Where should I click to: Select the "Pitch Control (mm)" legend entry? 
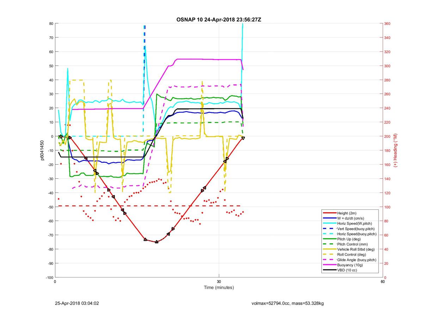(x=352, y=244)
